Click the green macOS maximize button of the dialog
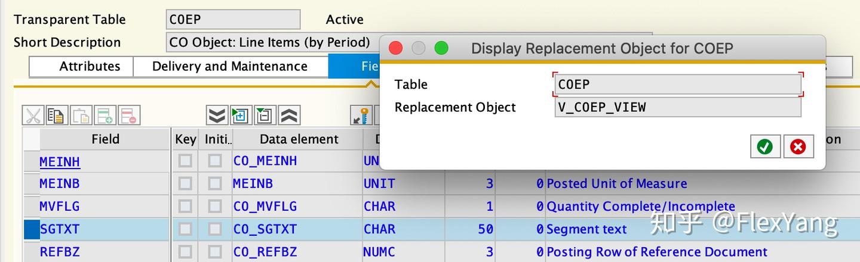Image resolution: width=860 pixels, height=262 pixels. pos(441,48)
